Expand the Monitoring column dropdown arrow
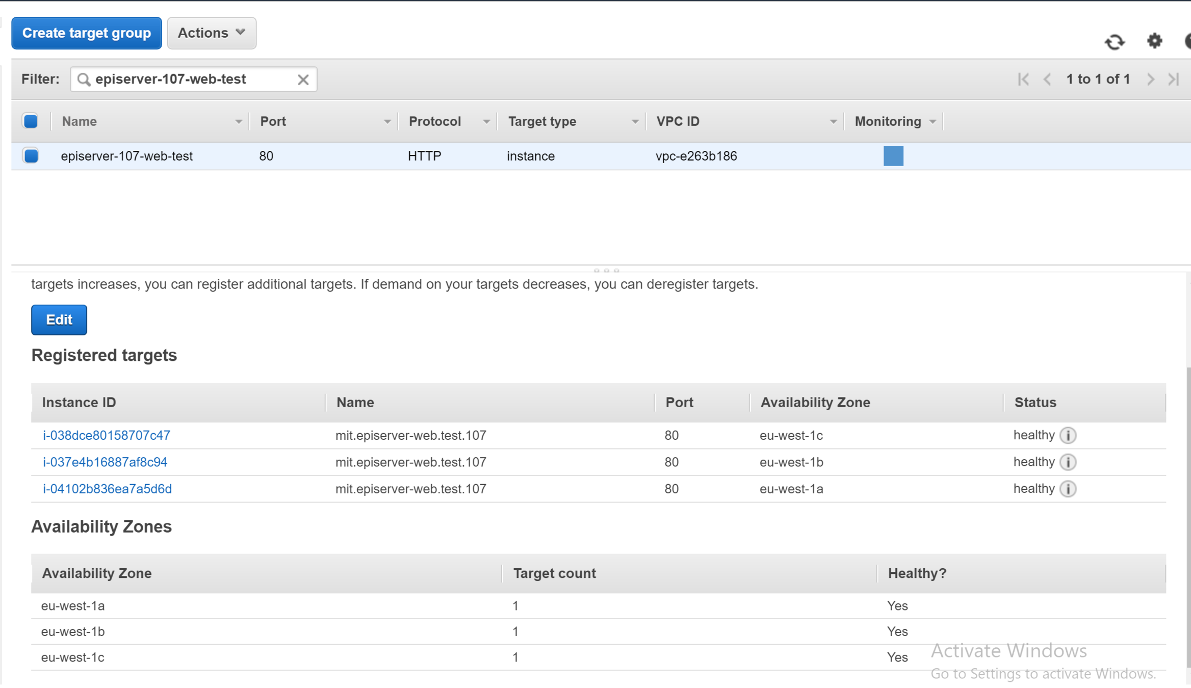 tap(933, 122)
